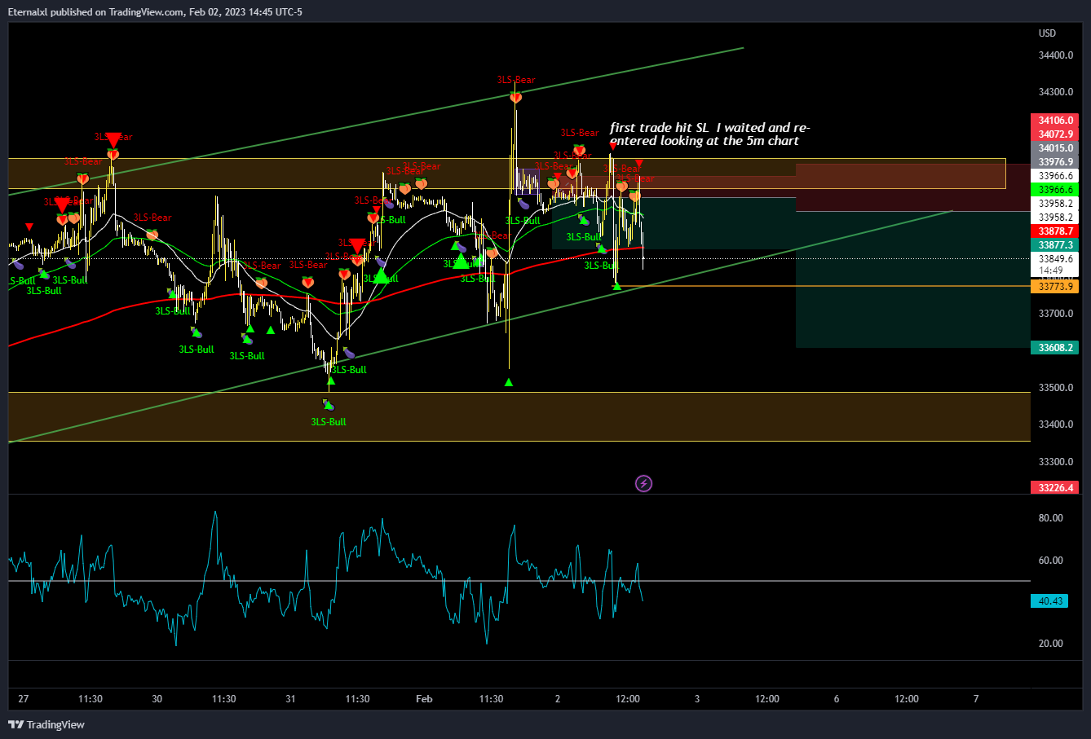
Task: Click the Feb label on time axis
Action: 423,699
